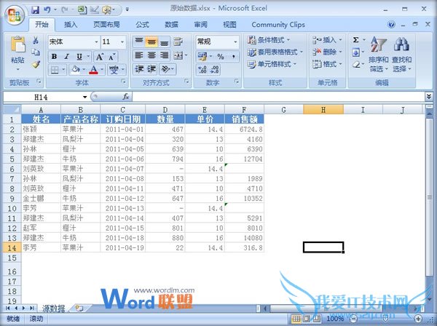437x326 pixels.
Task: Decrease decimal places
Action: [214, 69]
